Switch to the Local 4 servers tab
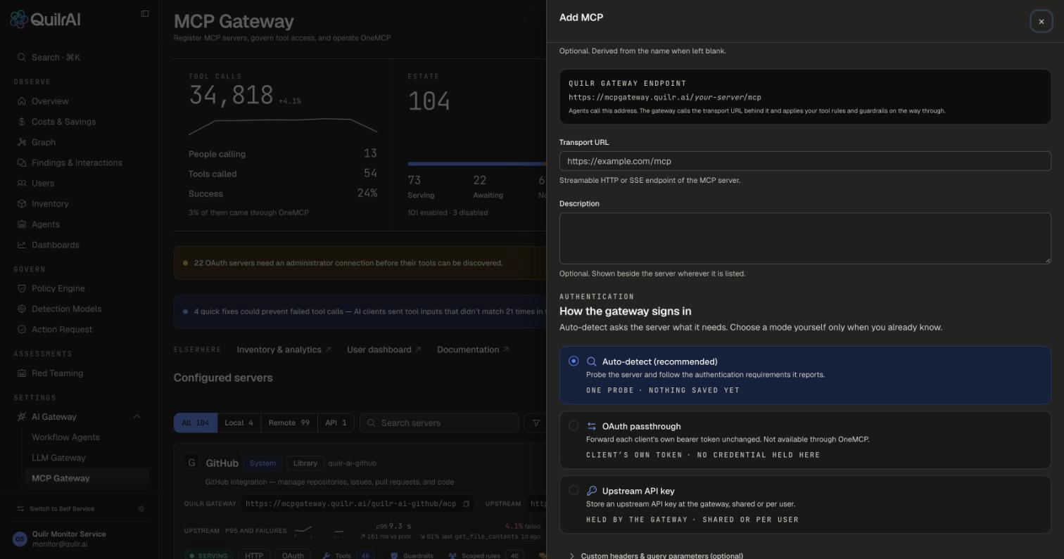This screenshot has width=1064, height=559. (x=239, y=423)
